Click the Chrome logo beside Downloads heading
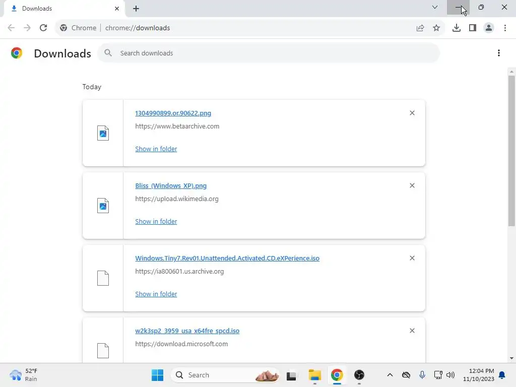Screen dimensions: 516x387 [x=17, y=53]
